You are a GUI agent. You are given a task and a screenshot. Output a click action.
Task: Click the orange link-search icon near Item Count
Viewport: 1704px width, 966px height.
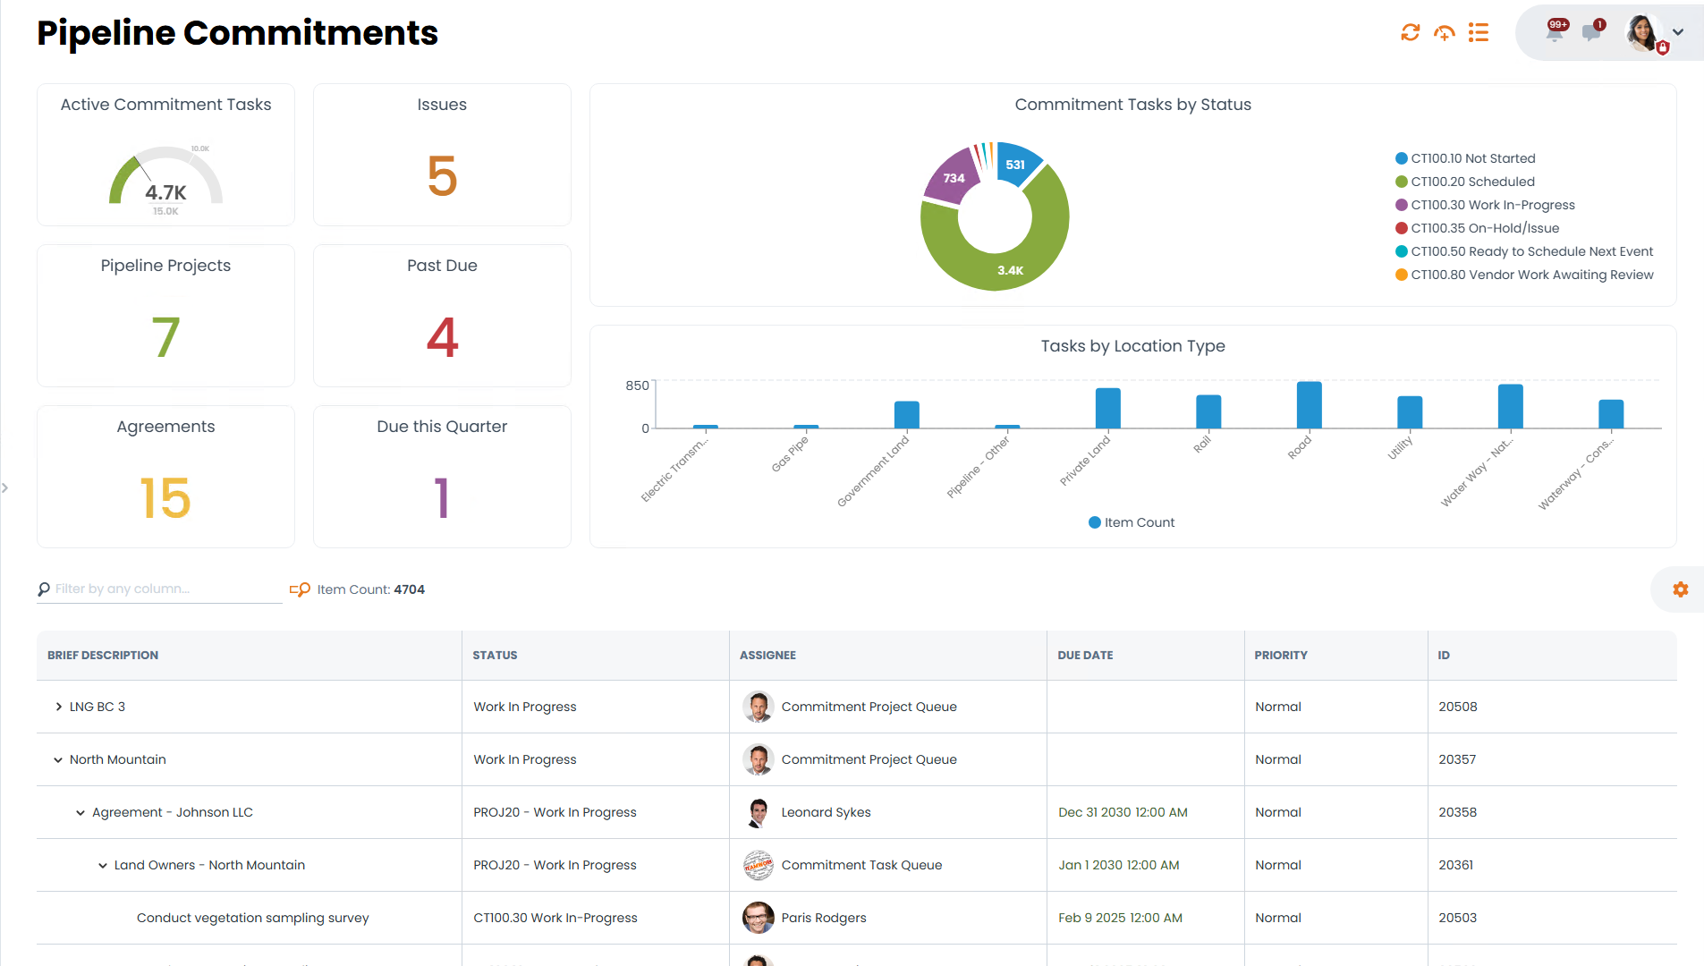pyautogui.click(x=299, y=589)
